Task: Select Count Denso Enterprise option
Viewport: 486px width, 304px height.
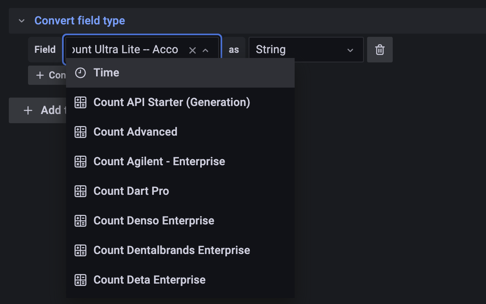Action: 180,221
